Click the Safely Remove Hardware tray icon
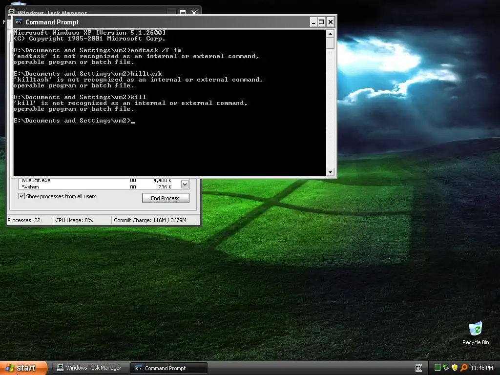Screen dimensions: 500x375 tap(446, 368)
